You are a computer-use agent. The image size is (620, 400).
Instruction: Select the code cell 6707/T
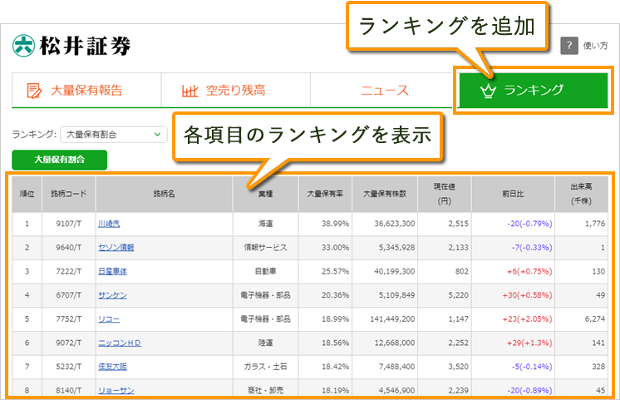pos(68,295)
